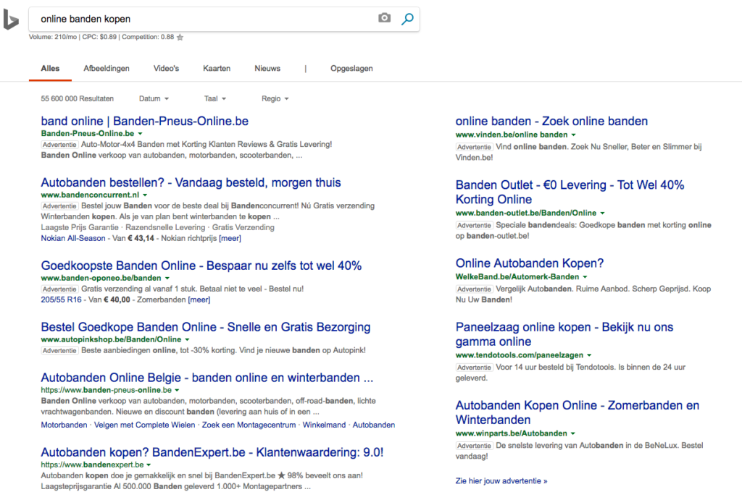Click the Bing logo icon
Image resolution: width=742 pixels, height=492 pixels.
click(10, 20)
